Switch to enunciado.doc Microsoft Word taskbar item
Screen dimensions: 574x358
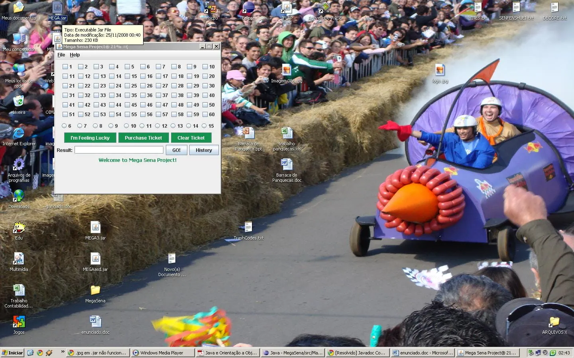coord(423,353)
